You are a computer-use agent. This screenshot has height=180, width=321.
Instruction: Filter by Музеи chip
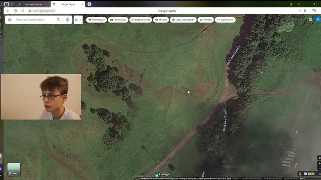click(161, 20)
